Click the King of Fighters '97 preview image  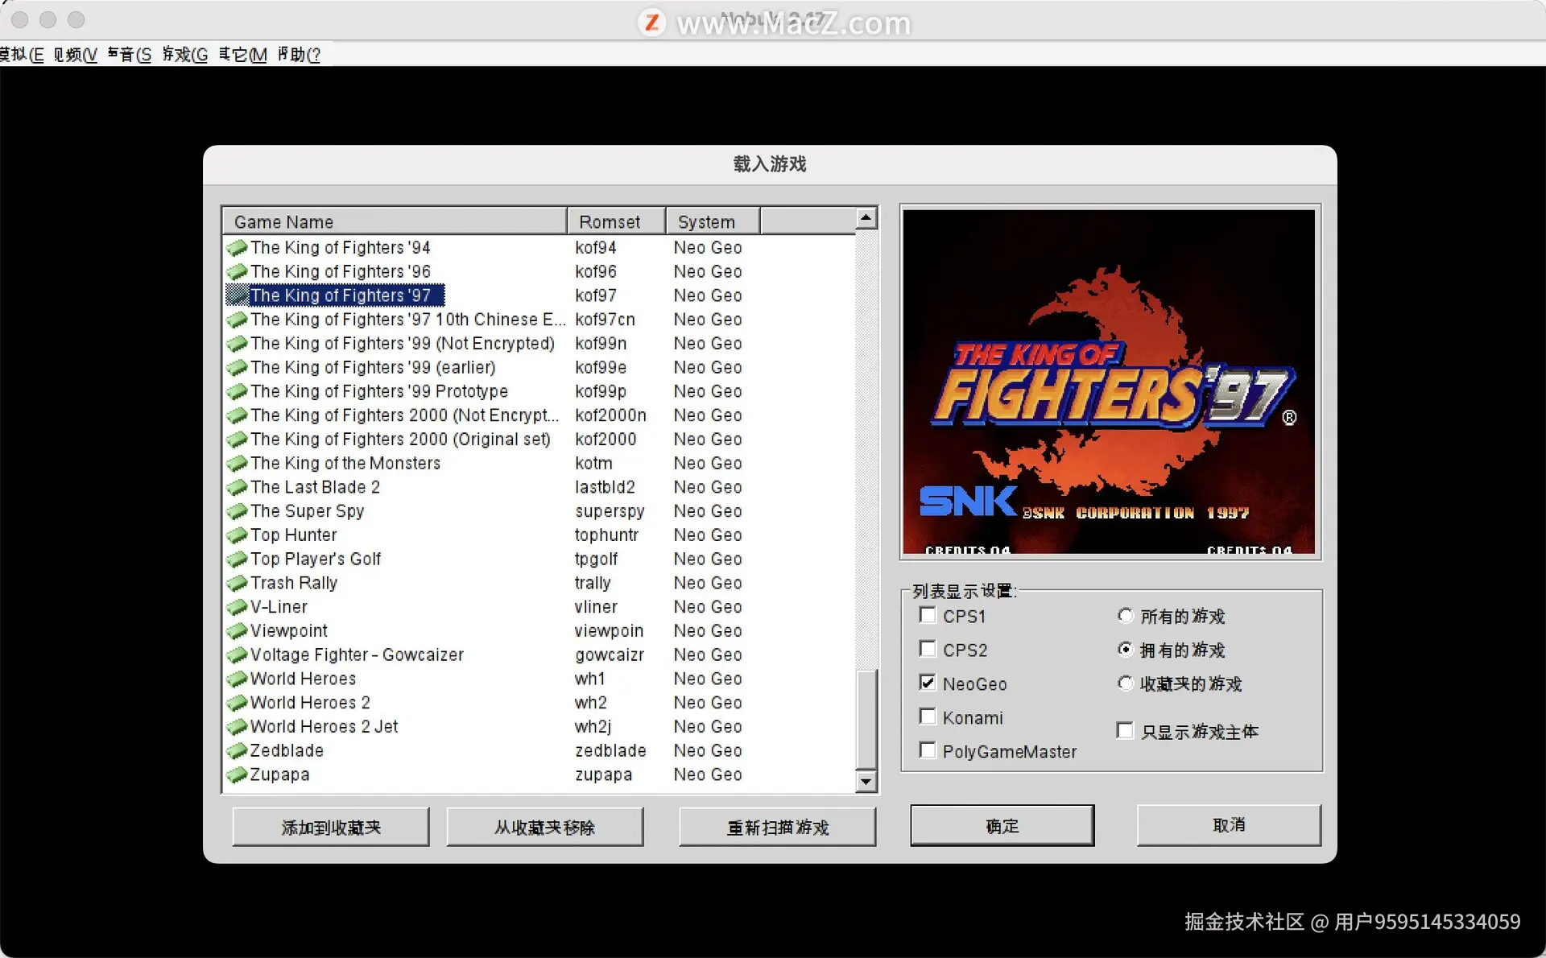click(x=1109, y=382)
